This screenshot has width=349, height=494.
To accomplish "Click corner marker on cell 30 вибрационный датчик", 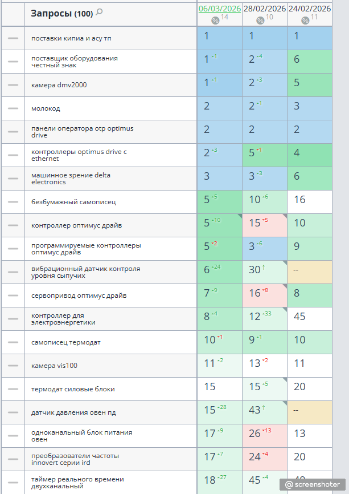I will click(285, 263).
